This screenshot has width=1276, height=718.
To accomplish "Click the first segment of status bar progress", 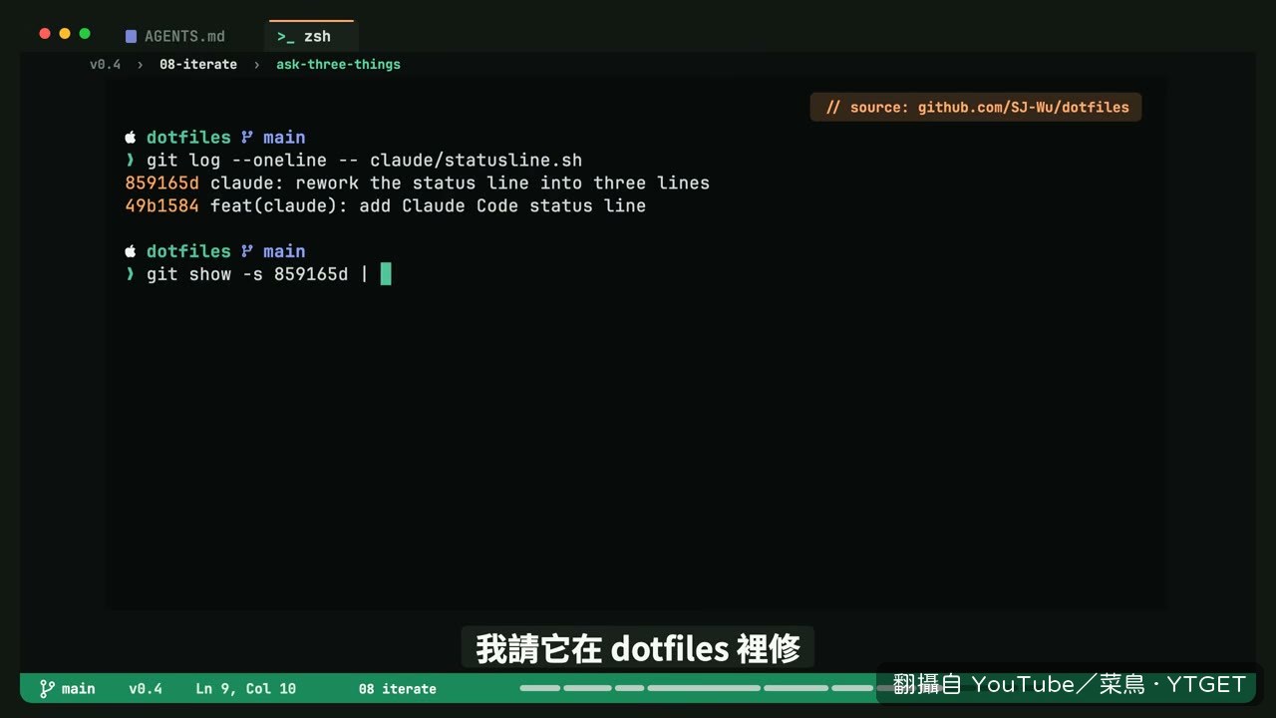I will [x=540, y=688].
